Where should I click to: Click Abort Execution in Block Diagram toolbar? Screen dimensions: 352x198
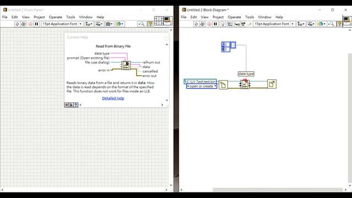[209, 24]
